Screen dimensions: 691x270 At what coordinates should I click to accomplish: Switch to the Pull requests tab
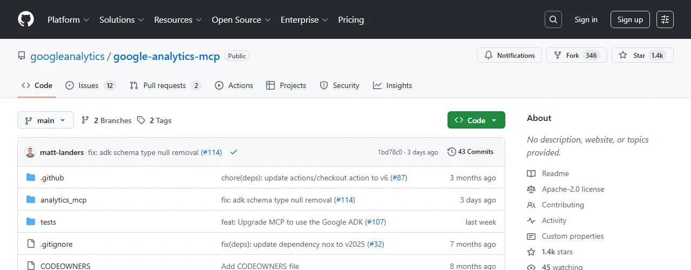[x=165, y=85]
